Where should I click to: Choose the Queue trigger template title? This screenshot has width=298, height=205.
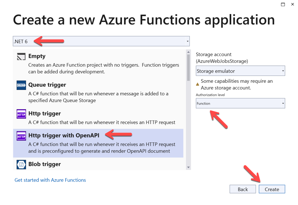pyautogui.click(x=47, y=85)
